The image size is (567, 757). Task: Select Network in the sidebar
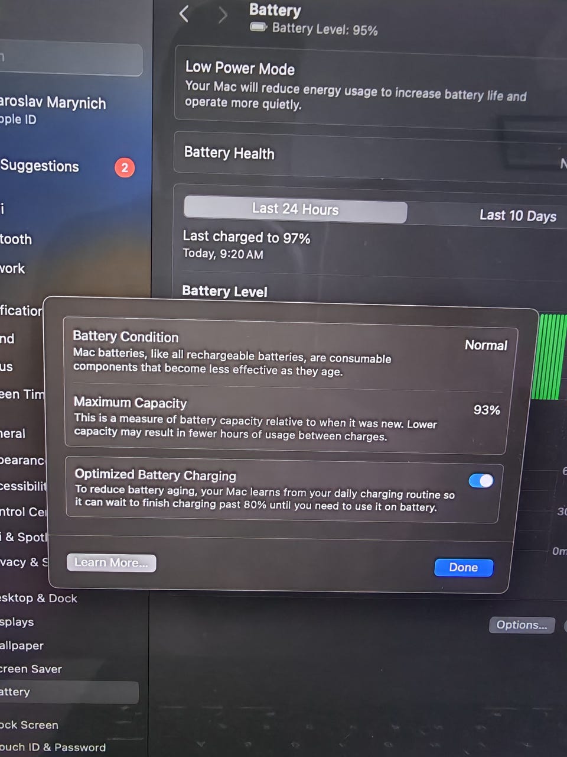[12, 268]
